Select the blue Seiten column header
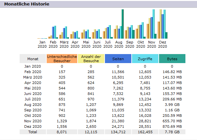Screen dimensions: 197x140 coord(118,59)
